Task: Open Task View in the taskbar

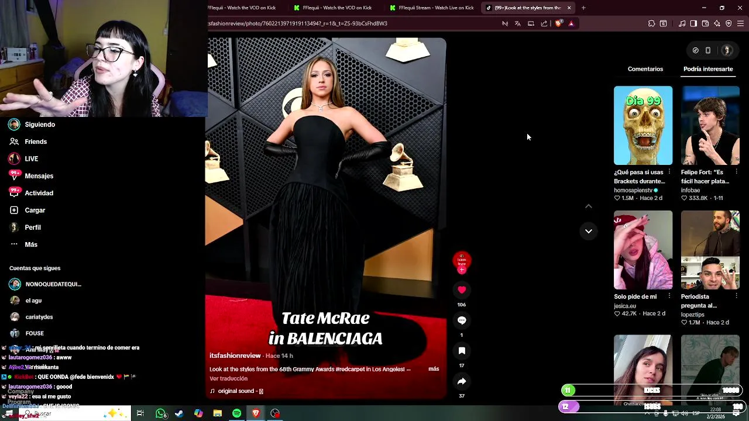Action: tap(140, 413)
